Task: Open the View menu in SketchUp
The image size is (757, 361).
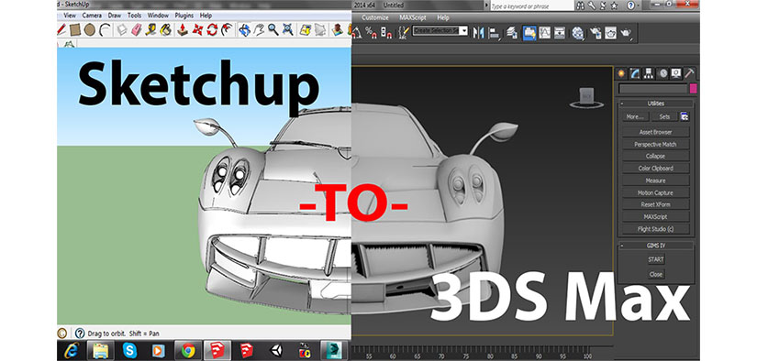Action: click(x=70, y=16)
